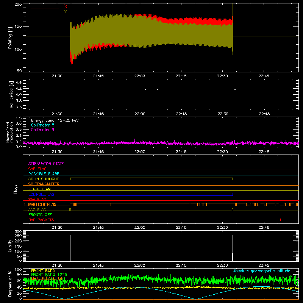Click the 'Energy band: 12-25 keV' annotation

tap(55, 120)
